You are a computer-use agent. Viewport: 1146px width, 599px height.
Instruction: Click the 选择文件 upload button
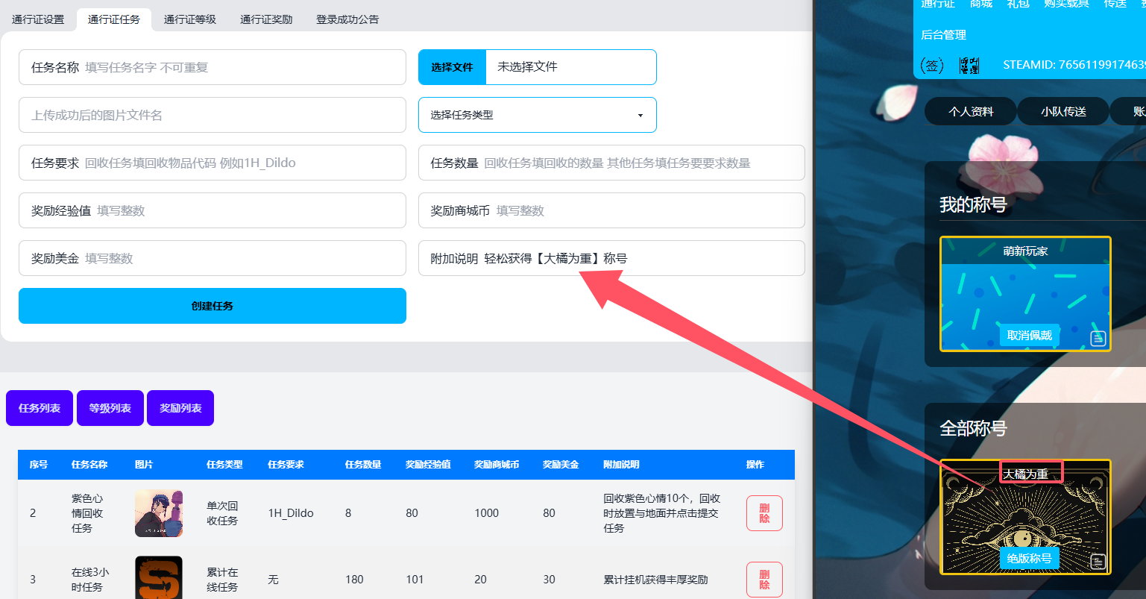coord(452,67)
